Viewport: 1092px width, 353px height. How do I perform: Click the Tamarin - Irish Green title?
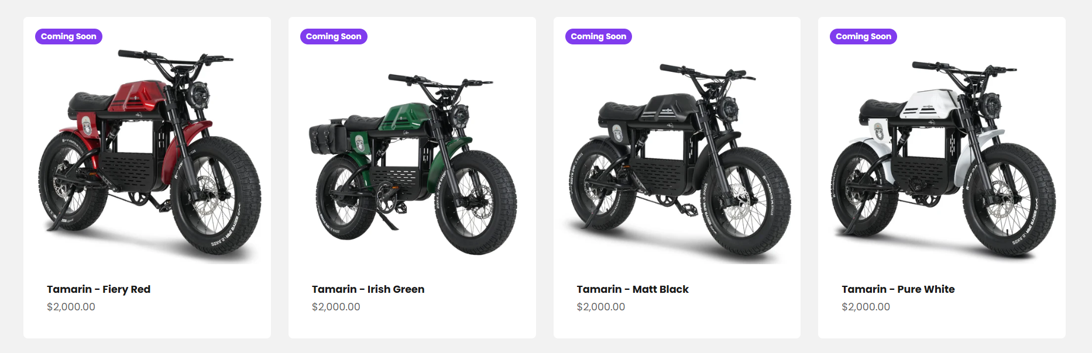368,289
